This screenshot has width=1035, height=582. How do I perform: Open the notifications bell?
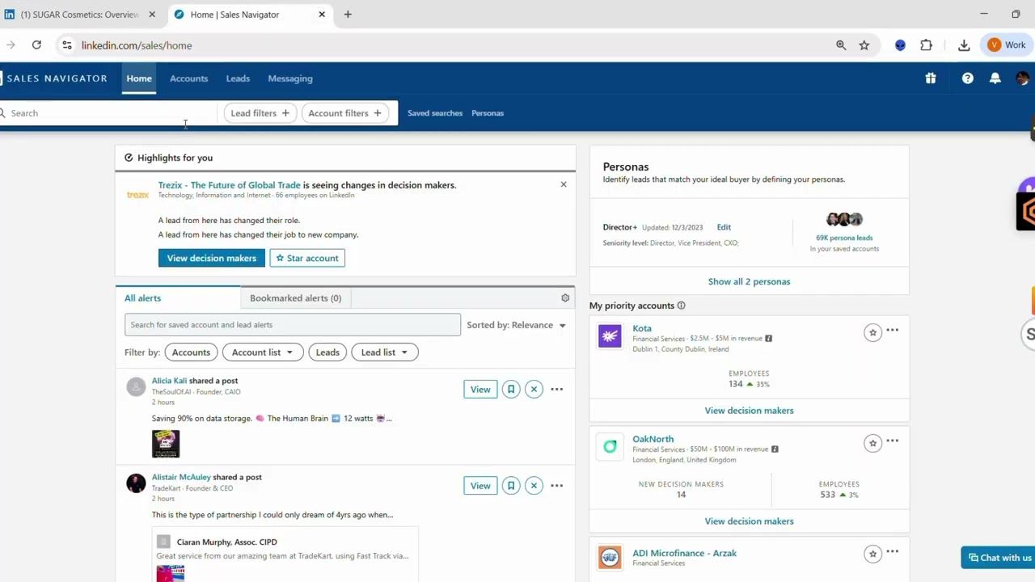(995, 78)
